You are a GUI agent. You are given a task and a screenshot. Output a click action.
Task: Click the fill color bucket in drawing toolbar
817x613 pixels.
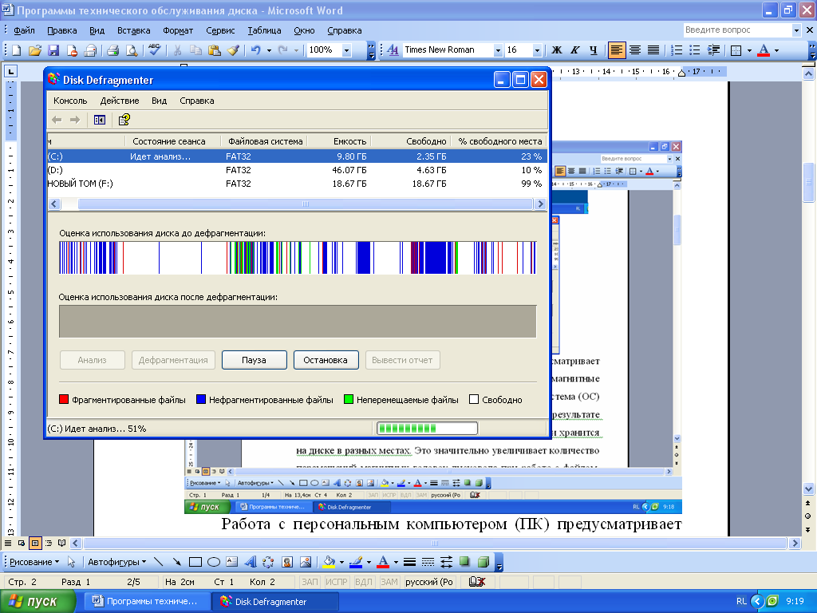[x=327, y=561]
